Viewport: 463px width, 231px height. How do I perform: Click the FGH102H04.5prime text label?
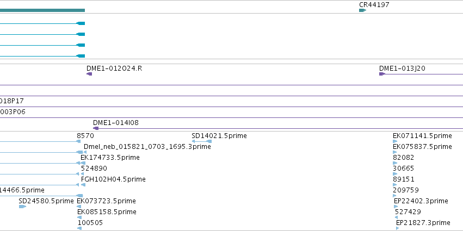tap(113, 179)
